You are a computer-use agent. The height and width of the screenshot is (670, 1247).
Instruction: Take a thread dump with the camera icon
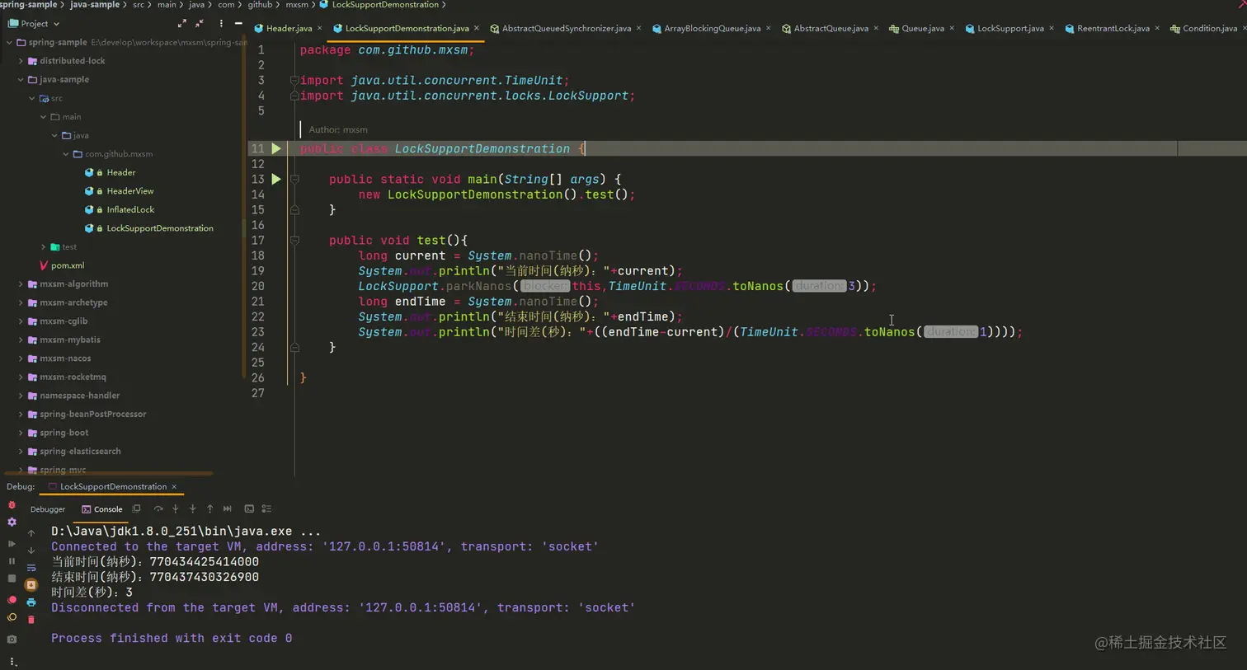(x=12, y=639)
